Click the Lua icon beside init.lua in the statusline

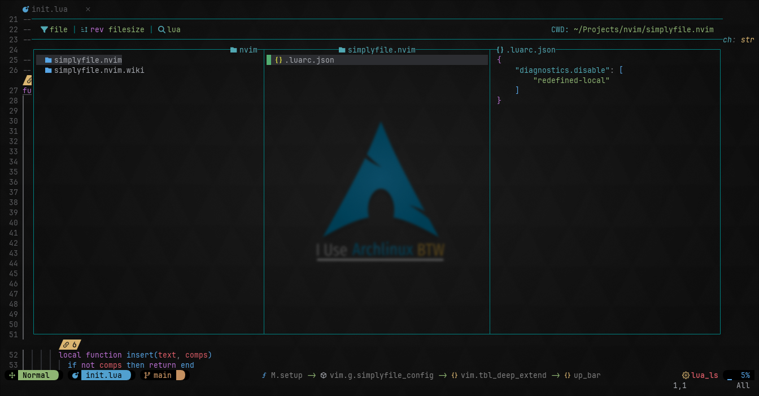(75, 375)
